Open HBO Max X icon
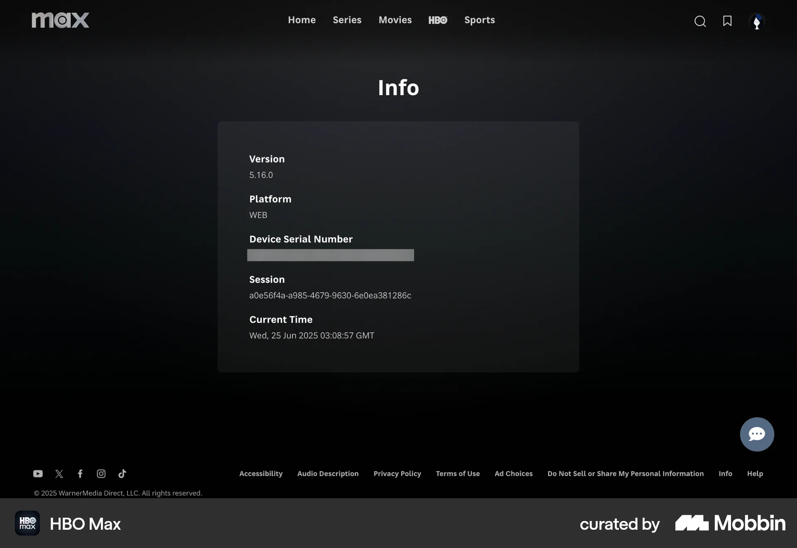 [x=59, y=474]
